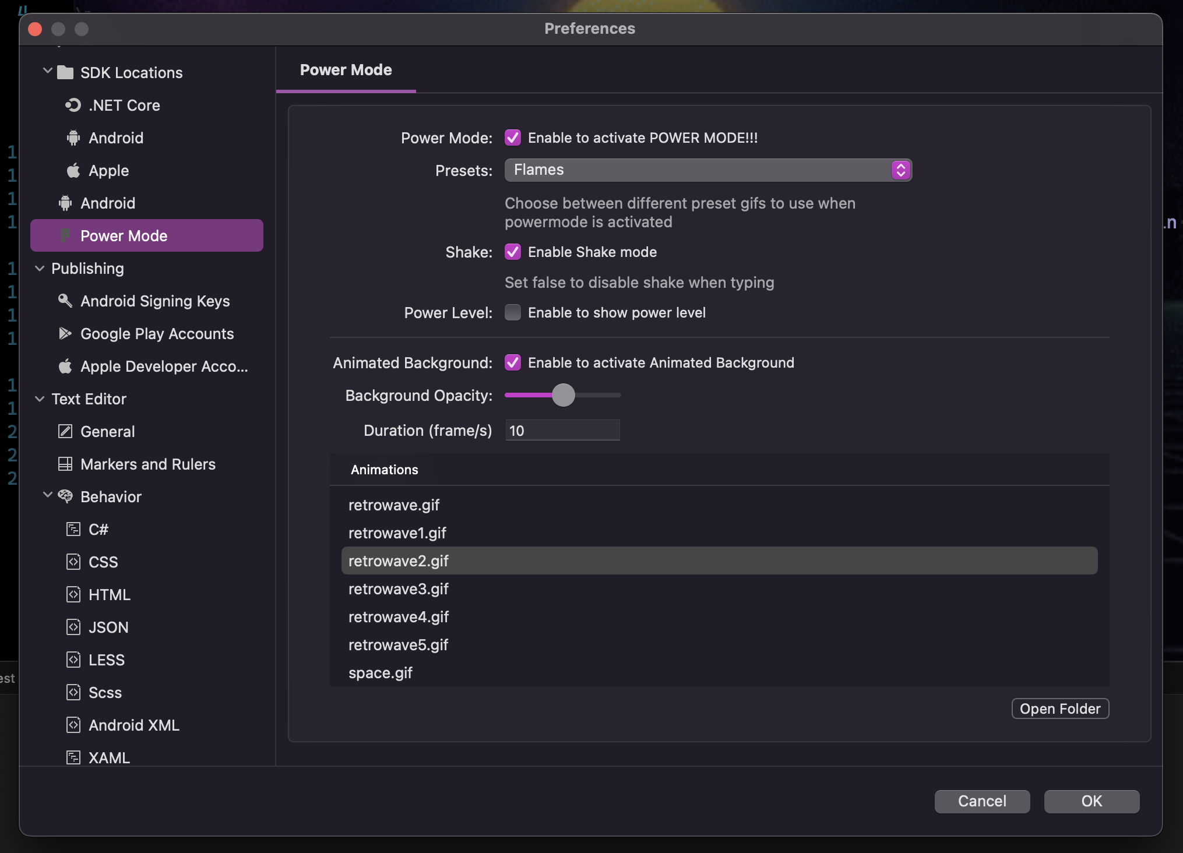Click the Google Play Accounts icon
Screen dimensions: 1183x853
point(65,333)
